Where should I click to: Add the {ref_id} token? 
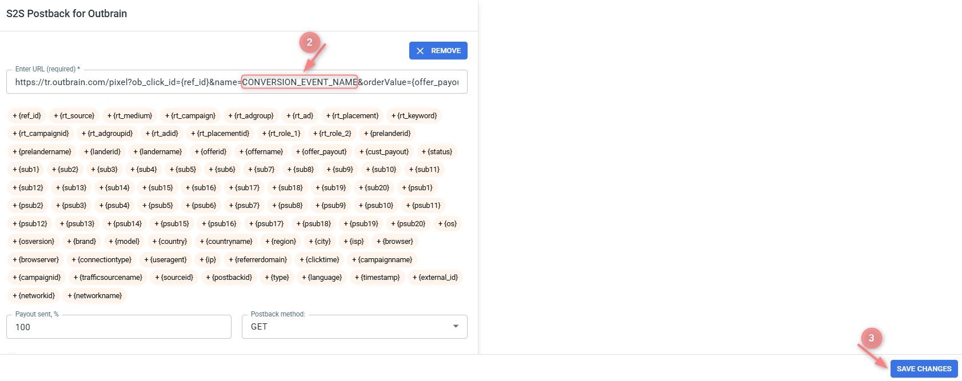click(x=27, y=116)
